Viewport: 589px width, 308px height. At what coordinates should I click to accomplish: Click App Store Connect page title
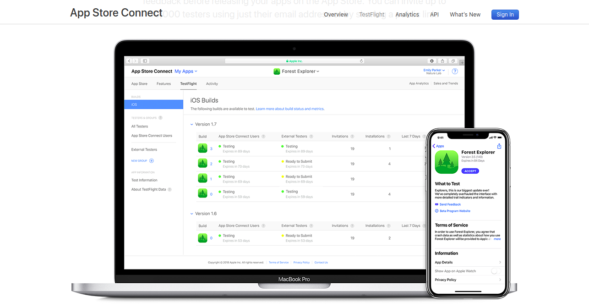[x=116, y=13]
